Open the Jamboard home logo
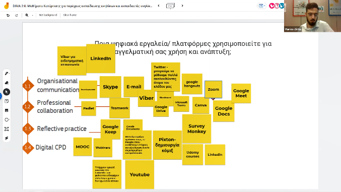Image resolution: width=341 pixels, height=192 pixels. [7, 6]
